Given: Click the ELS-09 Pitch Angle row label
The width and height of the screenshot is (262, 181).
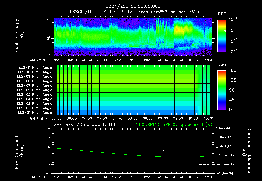Looking at the screenshot, I should pos(35,77).
